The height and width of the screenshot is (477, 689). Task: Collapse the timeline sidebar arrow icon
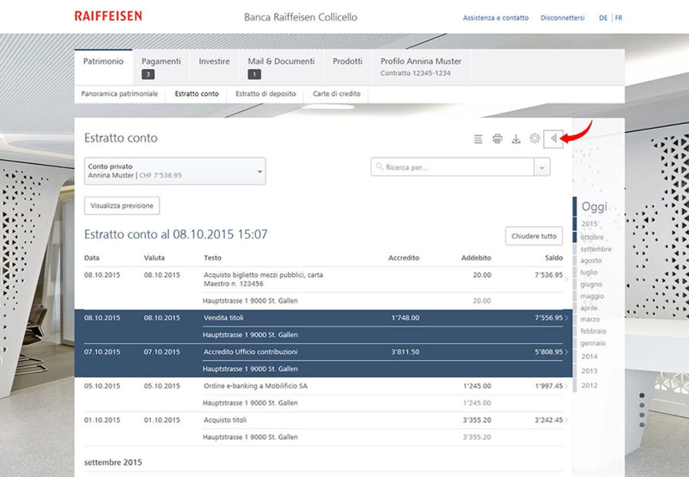[x=553, y=139]
